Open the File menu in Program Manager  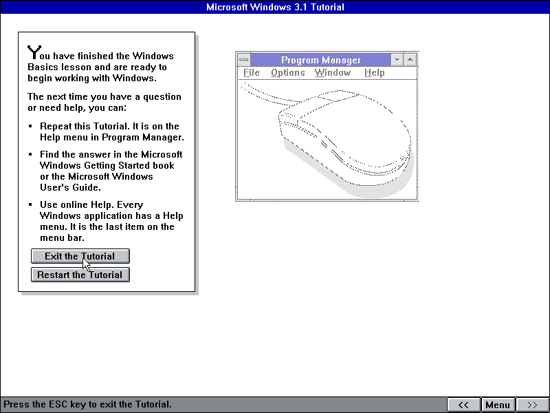252,73
